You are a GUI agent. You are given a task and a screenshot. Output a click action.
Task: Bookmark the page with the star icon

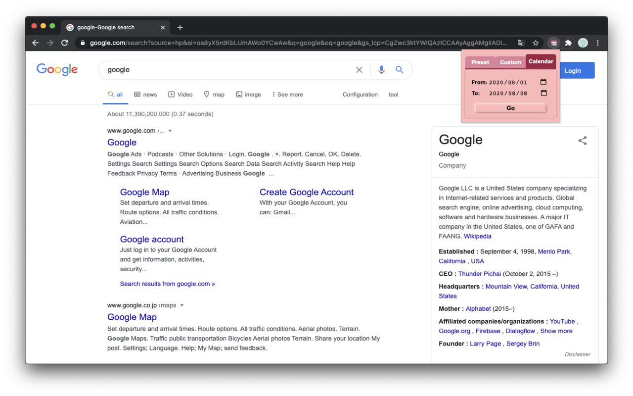536,43
